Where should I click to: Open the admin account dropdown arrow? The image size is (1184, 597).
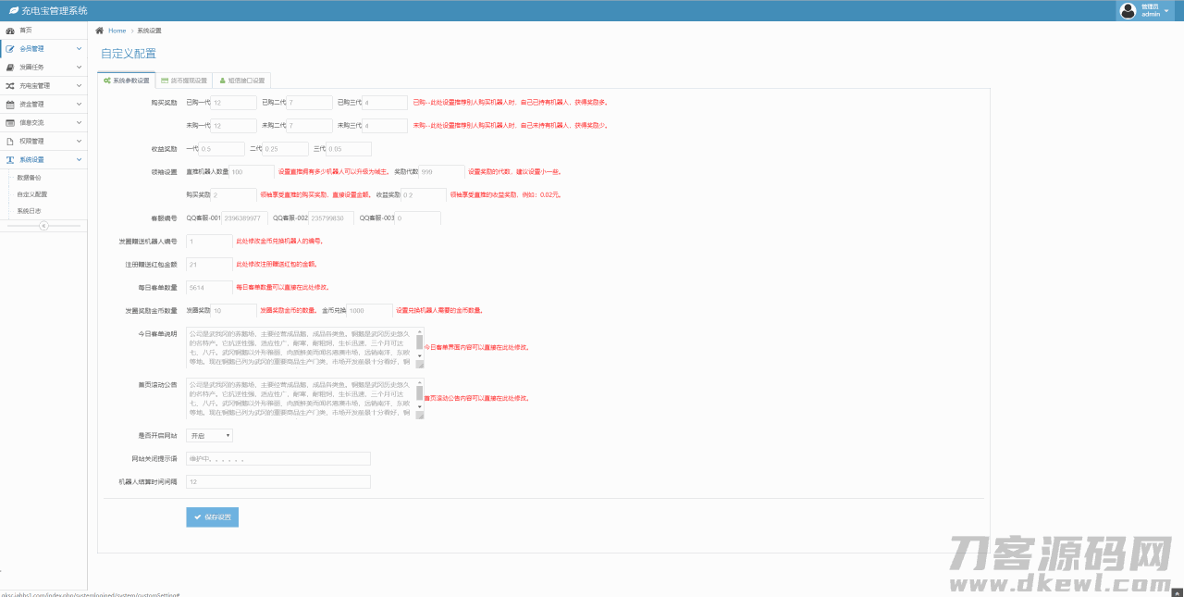tap(1166, 11)
